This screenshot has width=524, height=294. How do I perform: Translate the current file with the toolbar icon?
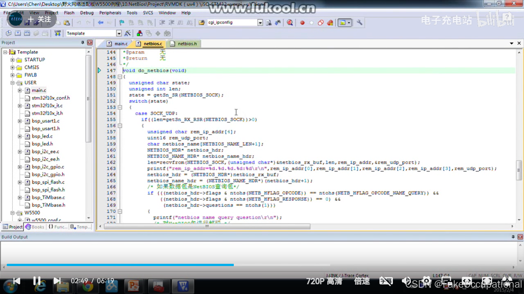click(9, 33)
